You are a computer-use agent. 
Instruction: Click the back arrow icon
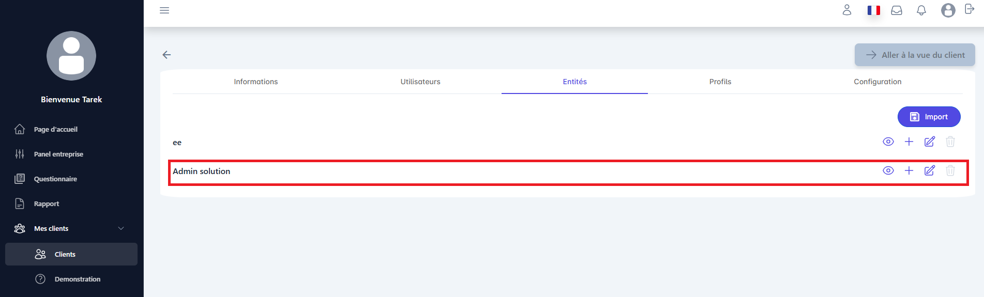coord(166,55)
